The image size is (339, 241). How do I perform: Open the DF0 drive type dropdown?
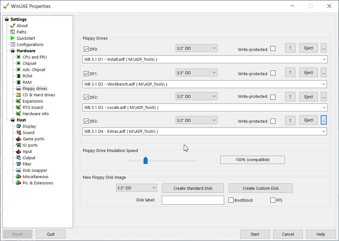[196, 48]
